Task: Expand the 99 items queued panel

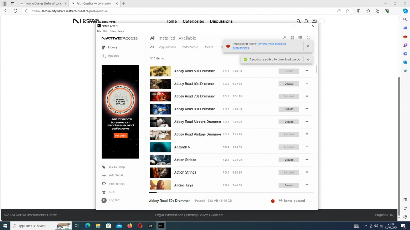Action: pos(311,201)
